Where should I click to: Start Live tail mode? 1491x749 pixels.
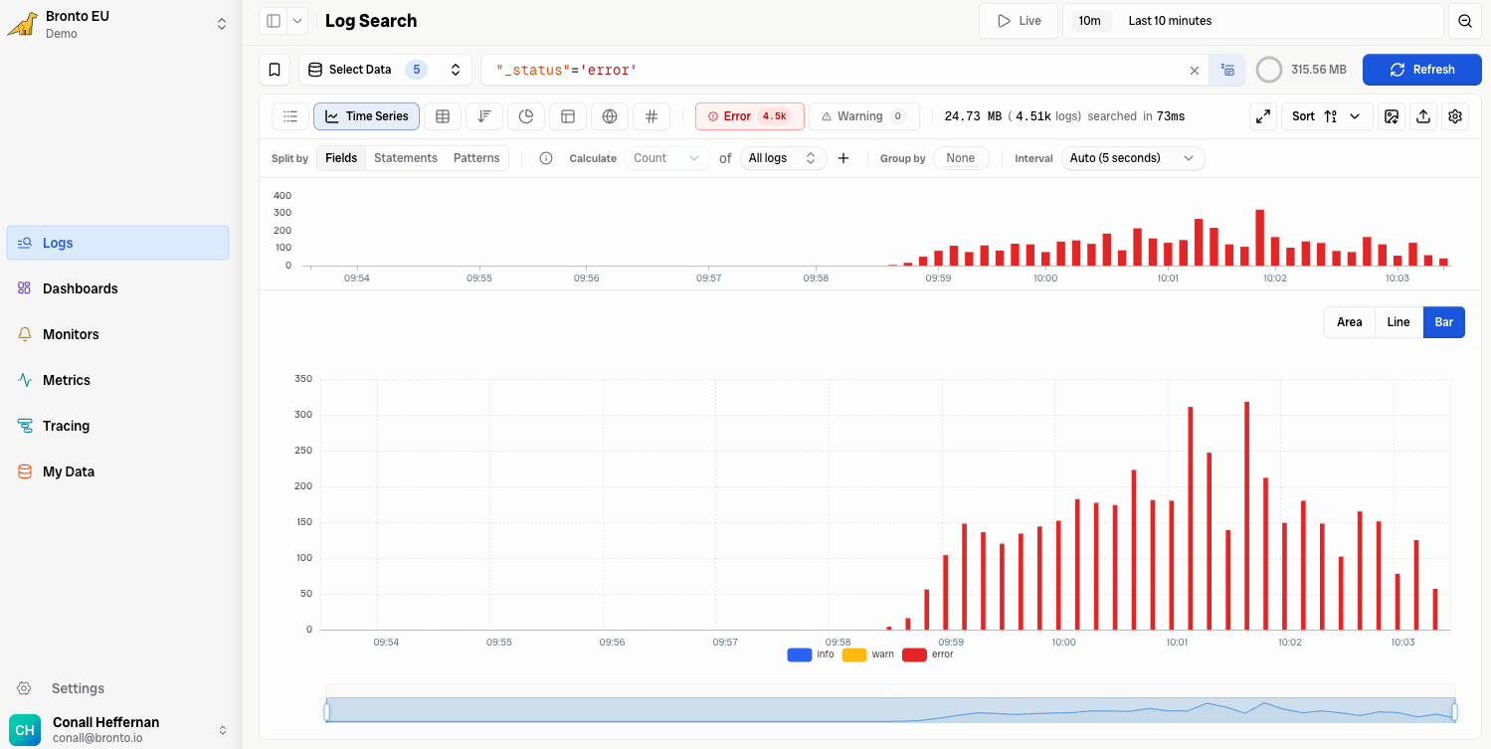(1019, 21)
